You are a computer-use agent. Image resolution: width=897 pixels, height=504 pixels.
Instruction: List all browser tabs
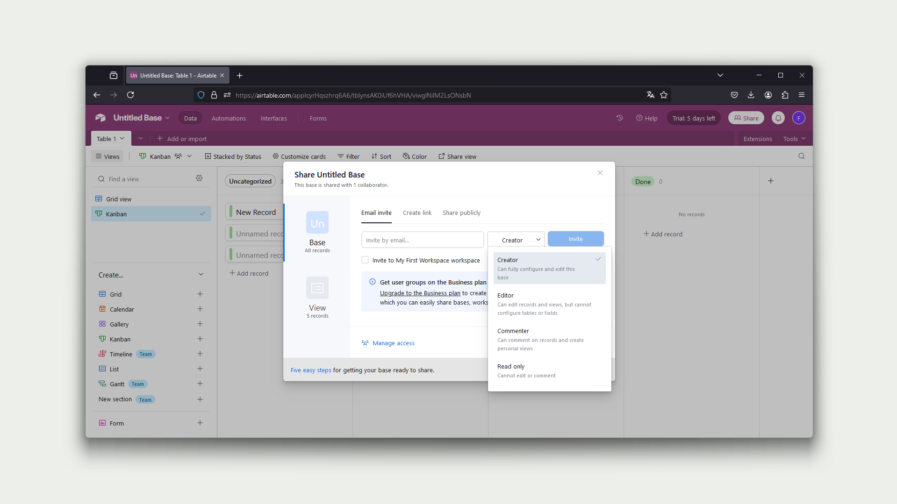point(720,75)
